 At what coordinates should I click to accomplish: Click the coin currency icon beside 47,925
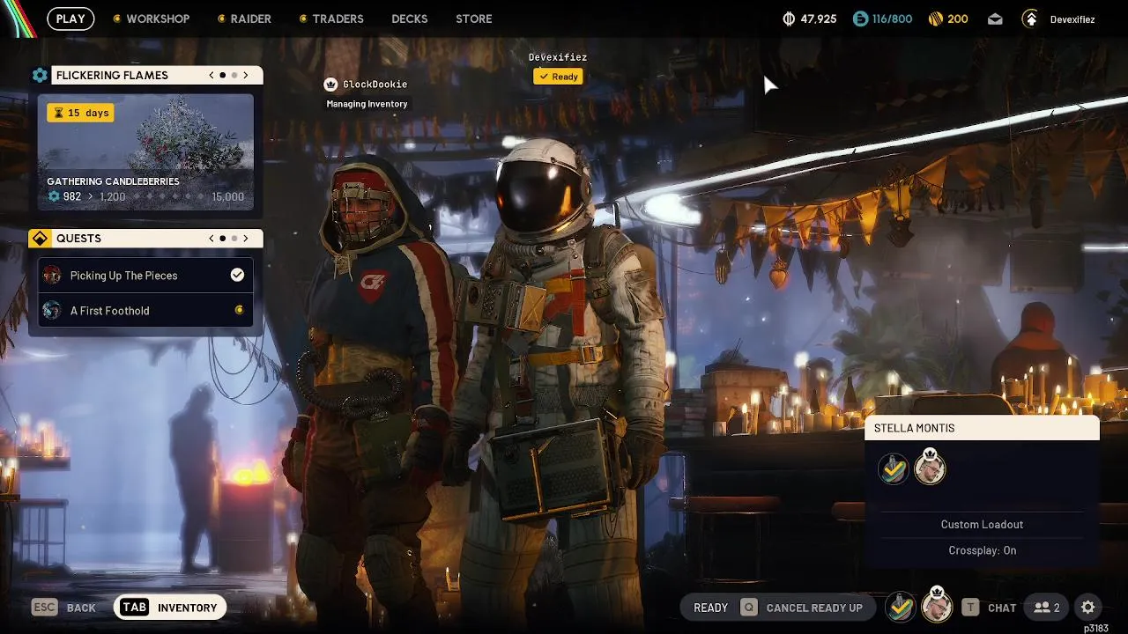click(x=789, y=18)
